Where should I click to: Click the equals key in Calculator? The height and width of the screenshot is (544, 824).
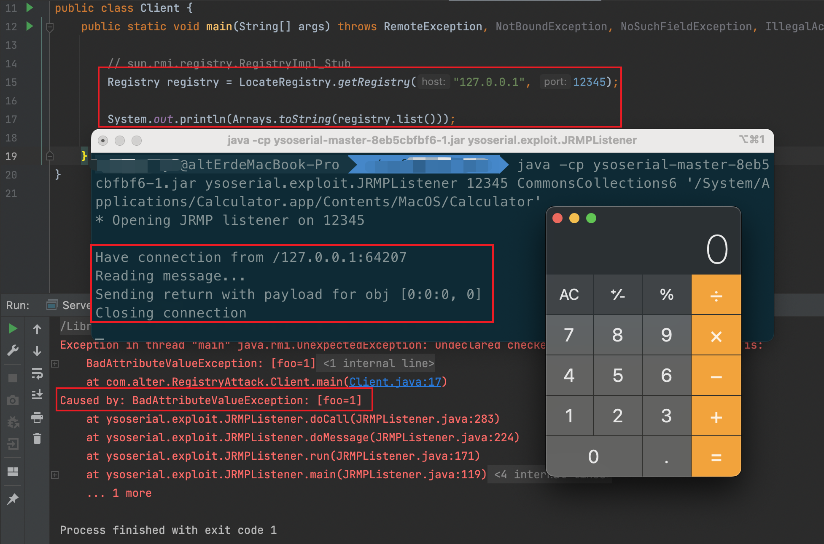point(716,456)
